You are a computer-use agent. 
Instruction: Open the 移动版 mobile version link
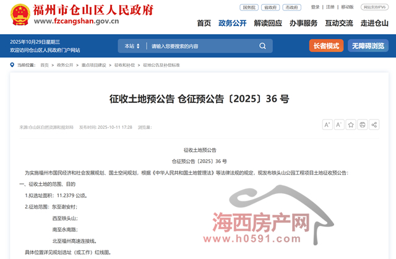pyautogui.click(x=347, y=7)
